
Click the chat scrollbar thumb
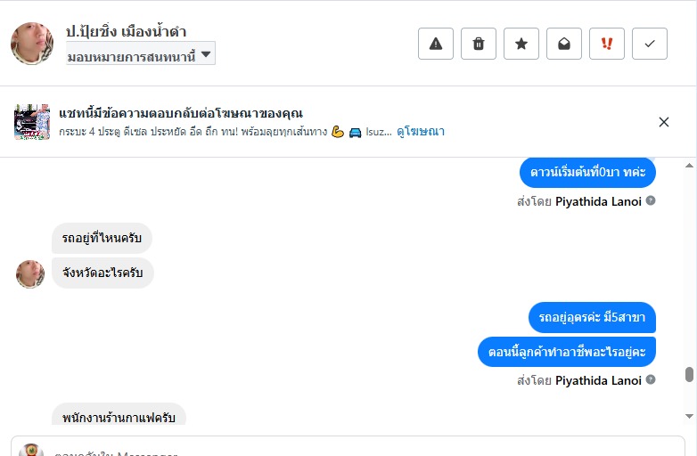click(689, 375)
